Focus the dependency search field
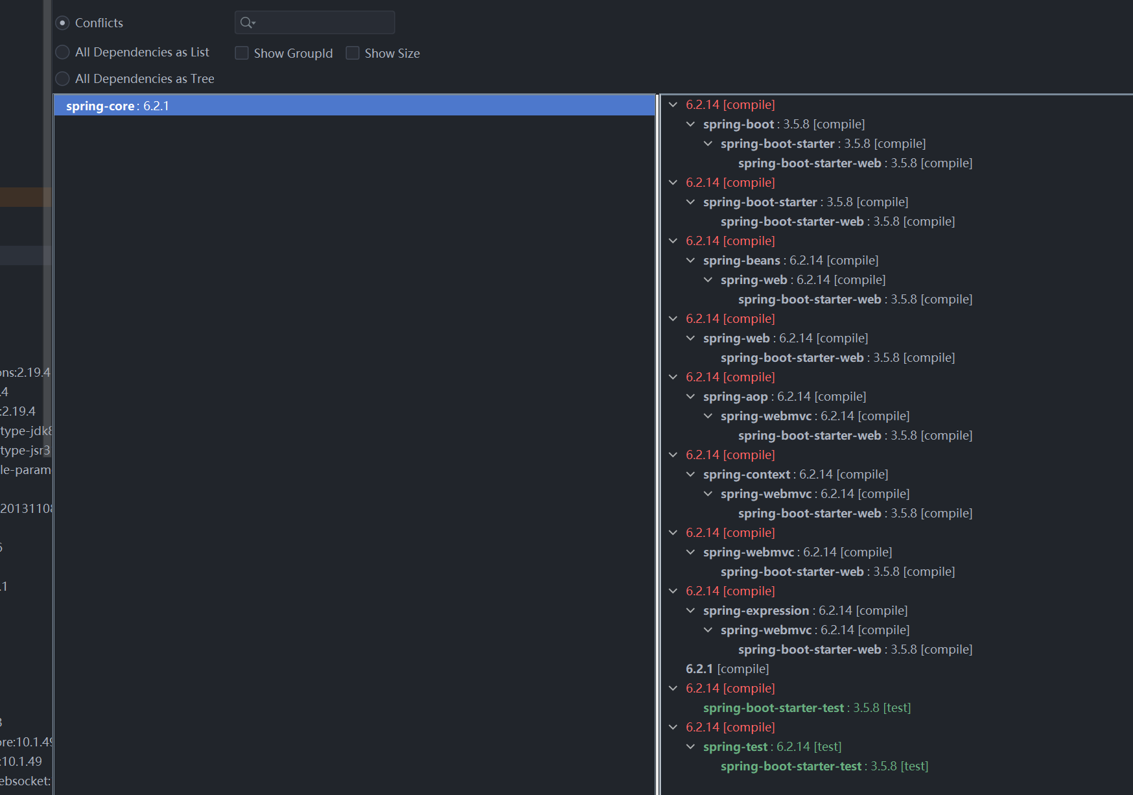 [x=314, y=23]
